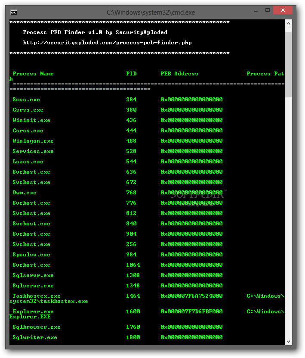305x358 pixels.
Task: Select the Taskhostex.exe process name
Action: [37, 296]
